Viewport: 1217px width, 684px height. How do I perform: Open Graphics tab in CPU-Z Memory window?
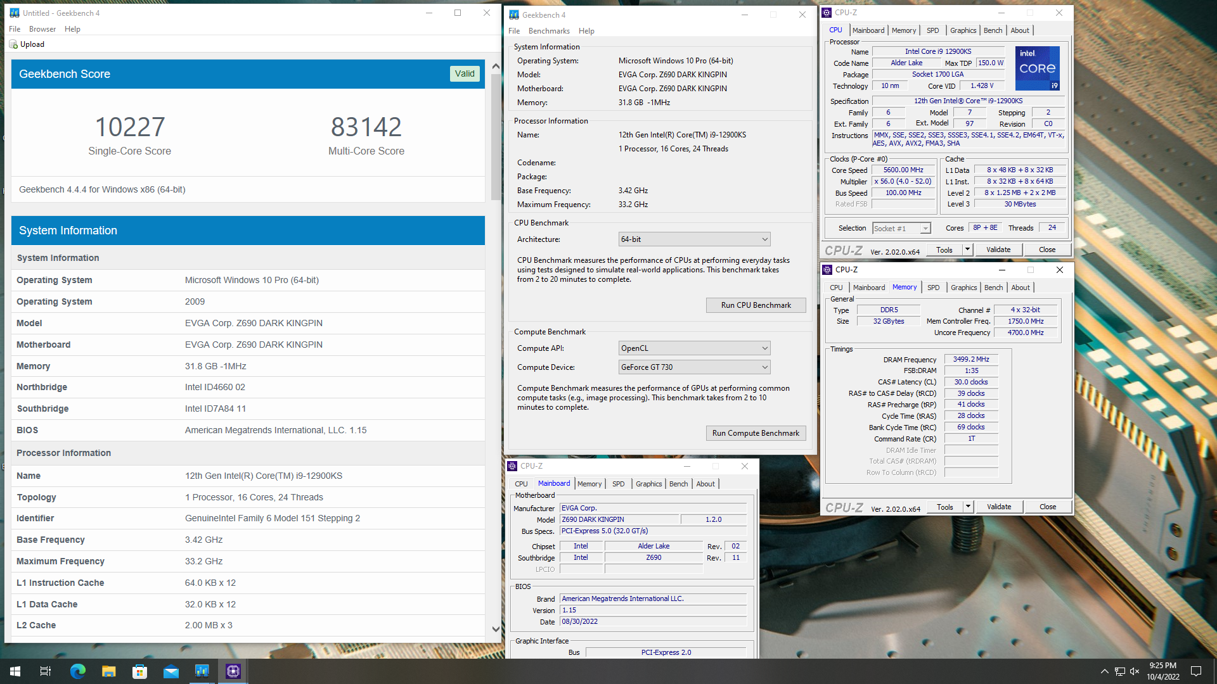(963, 288)
